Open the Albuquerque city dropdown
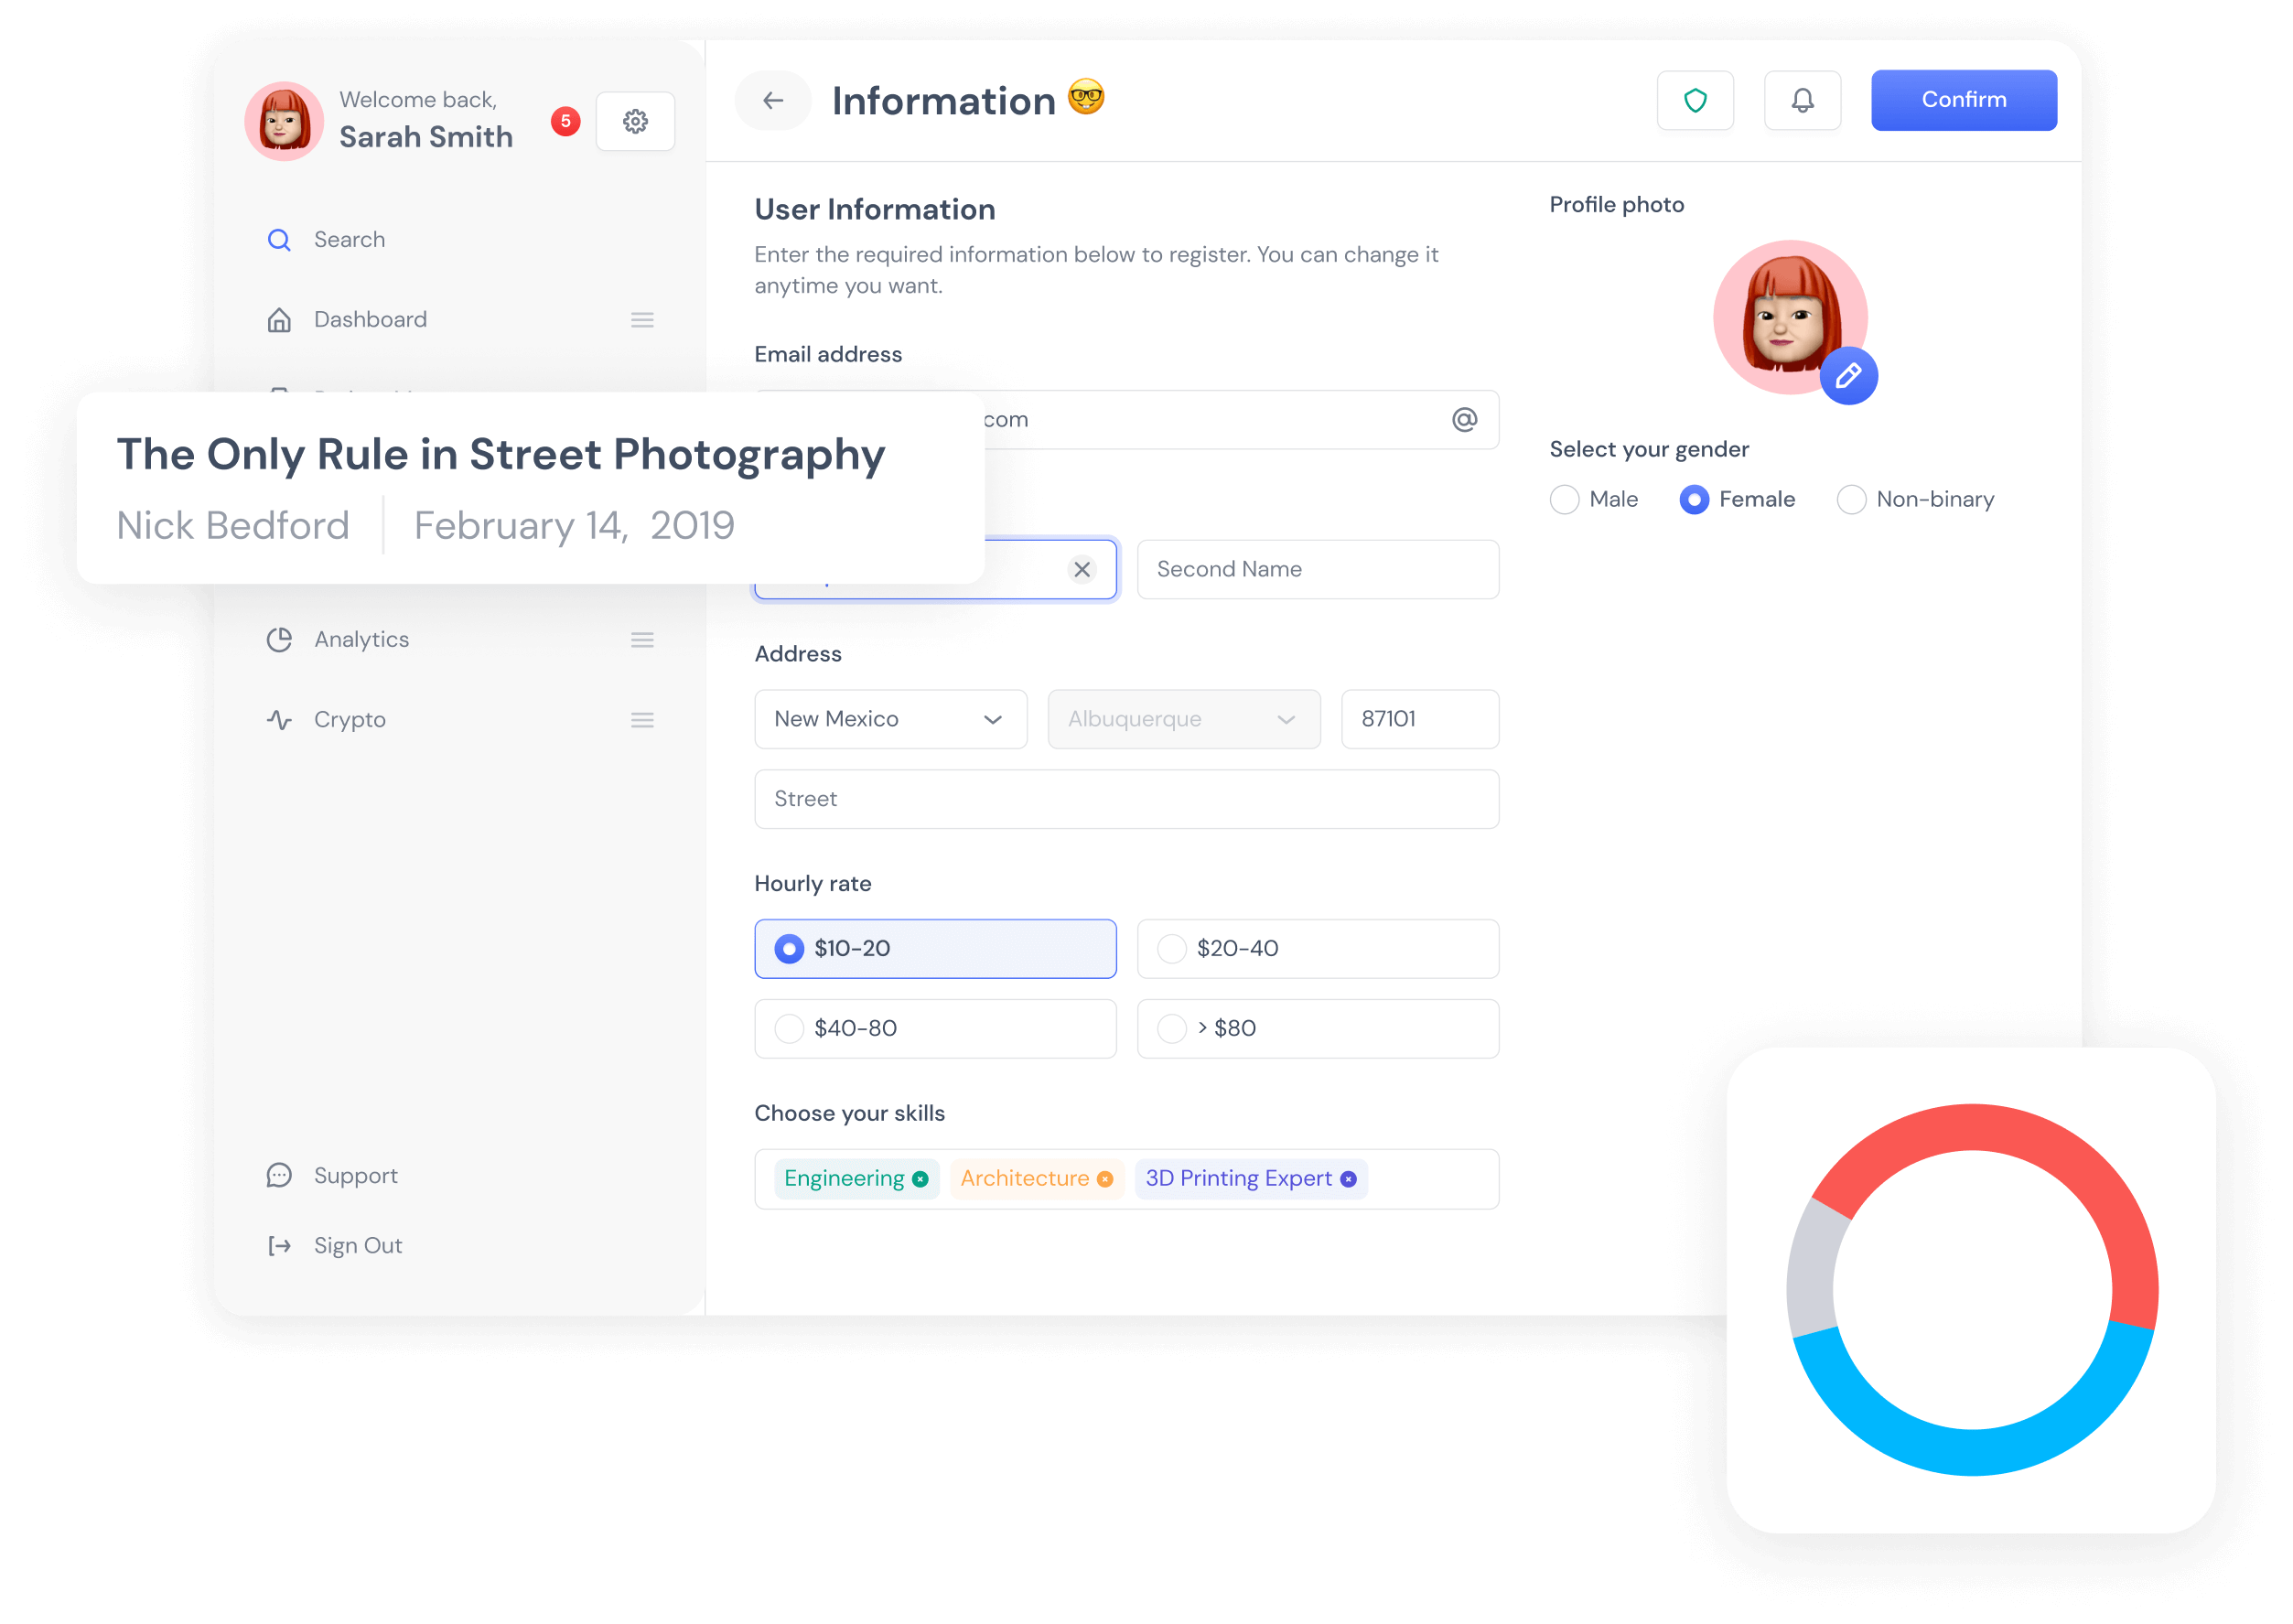The height and width of the screenshot is (1624, 2293). click(x=1183, y=719)
